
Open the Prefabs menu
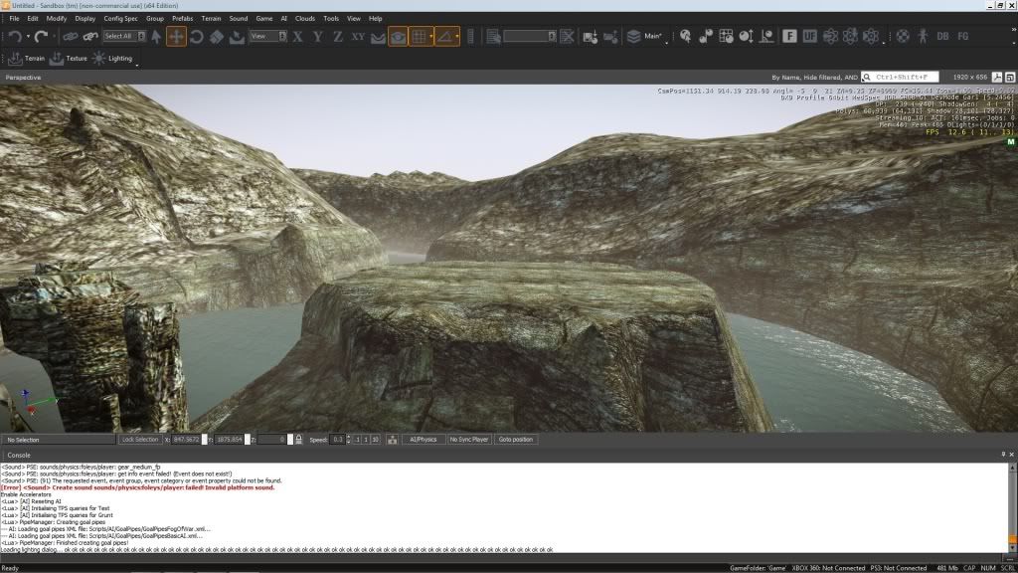click(183, 18)
